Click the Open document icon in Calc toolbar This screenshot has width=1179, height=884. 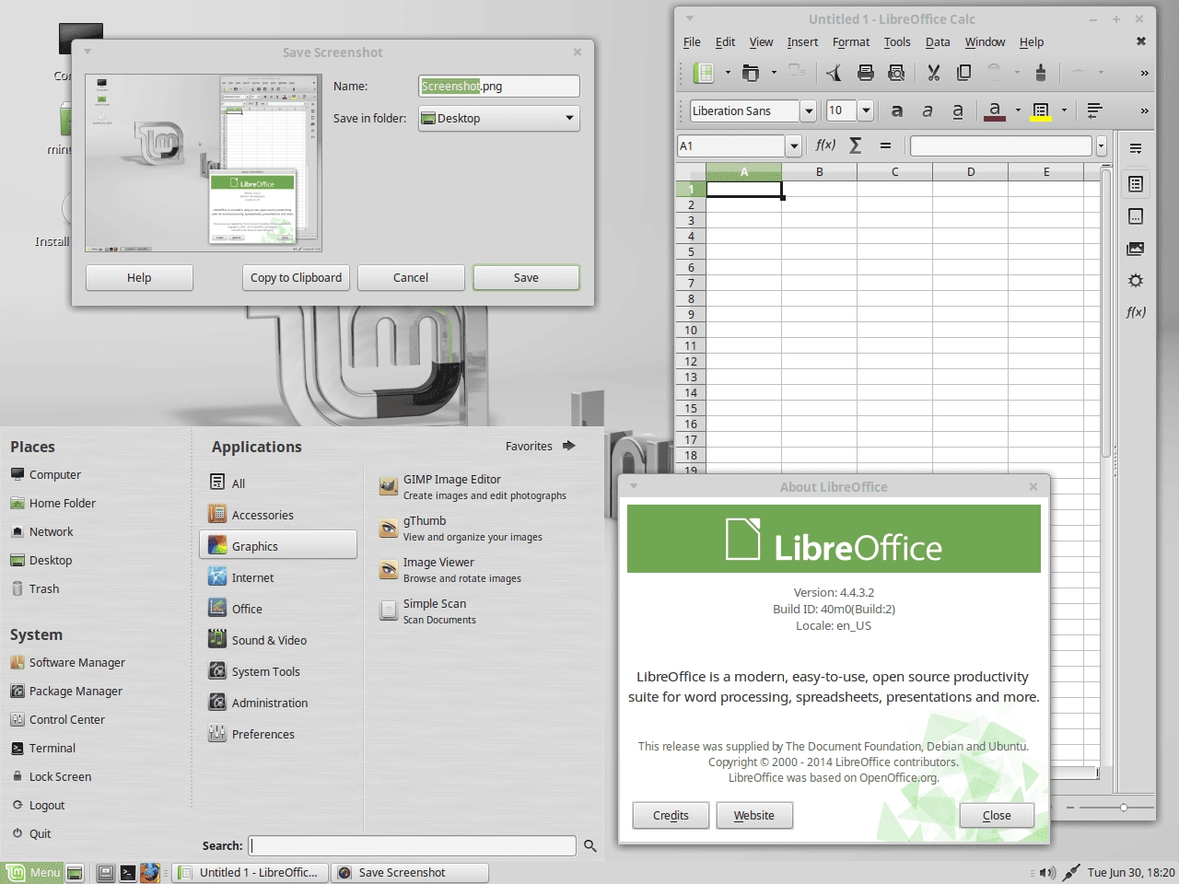(x=750, y=72)
